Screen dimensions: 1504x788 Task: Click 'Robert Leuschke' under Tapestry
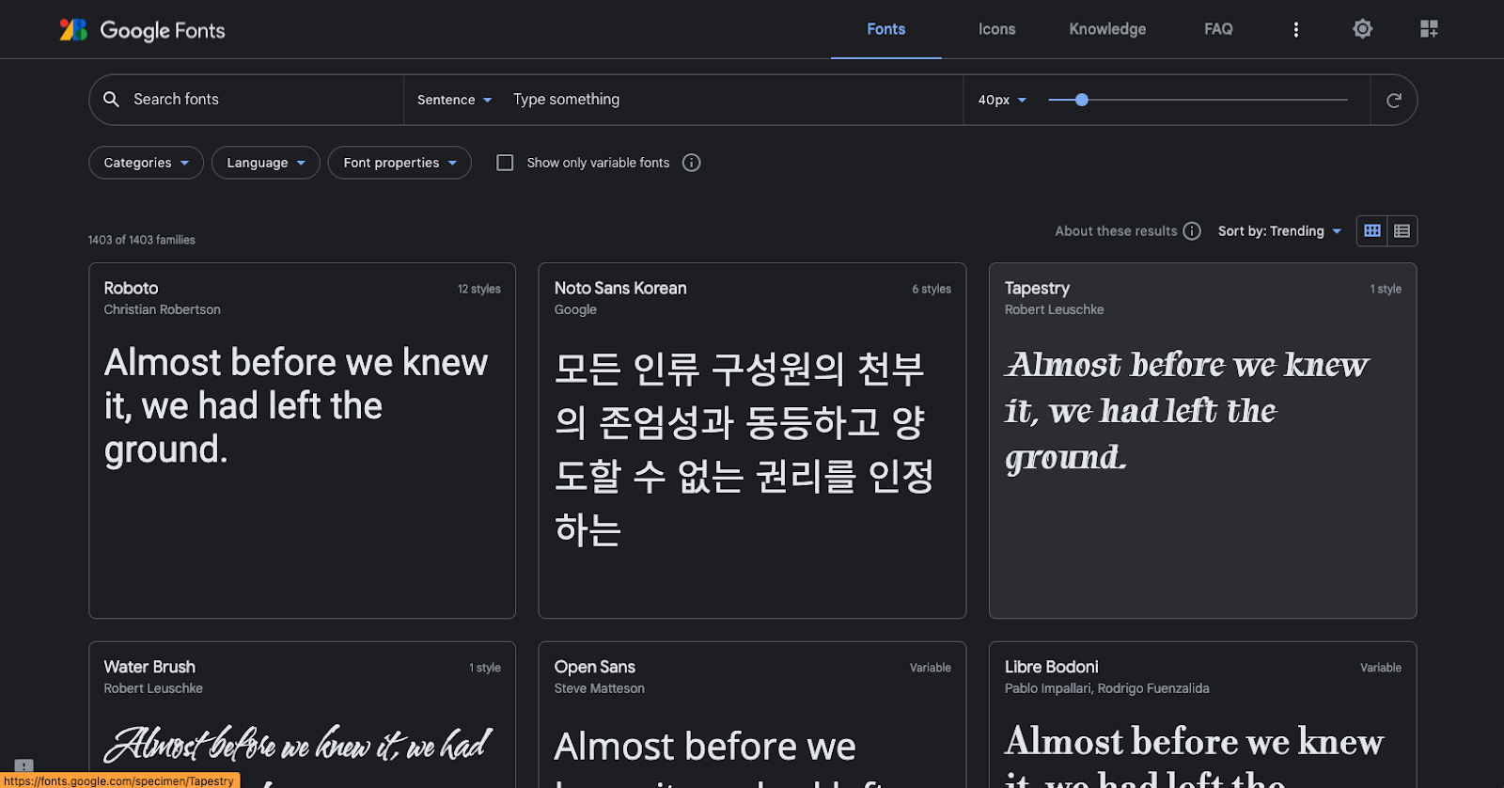[x=1054, y=309]
